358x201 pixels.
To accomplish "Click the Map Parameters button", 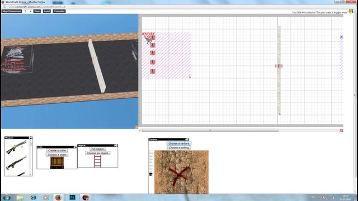I will point(12,11).
